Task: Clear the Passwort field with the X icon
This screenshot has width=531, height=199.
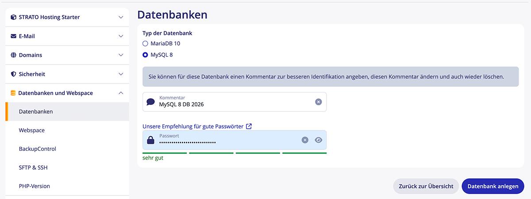Action: coord(305,140)
